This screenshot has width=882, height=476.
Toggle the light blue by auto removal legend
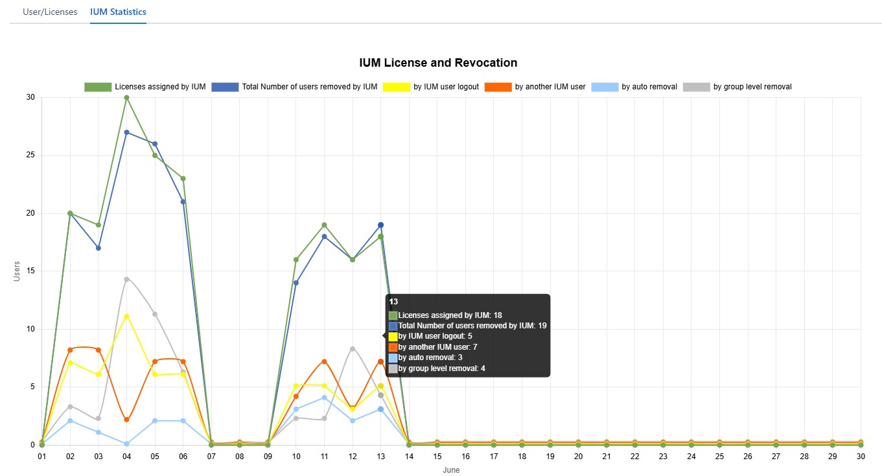point(604,87)
